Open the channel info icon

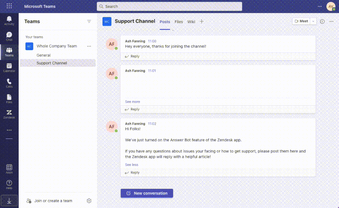tap(322, 21)
